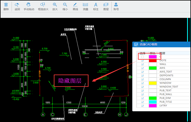Click the 颜色 column header

click(x=153, y=53)
